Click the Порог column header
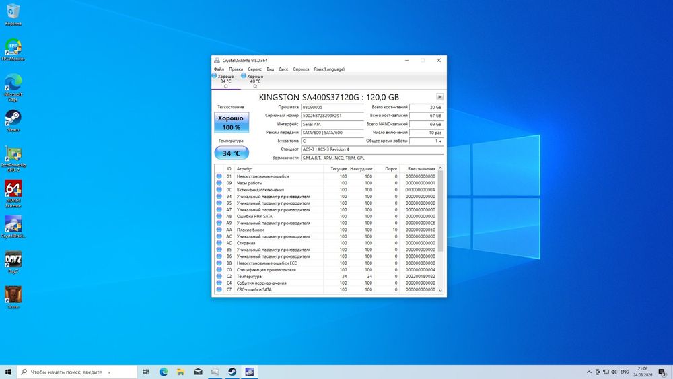Viewport: 673px width, 379px height. pos(386,169)
